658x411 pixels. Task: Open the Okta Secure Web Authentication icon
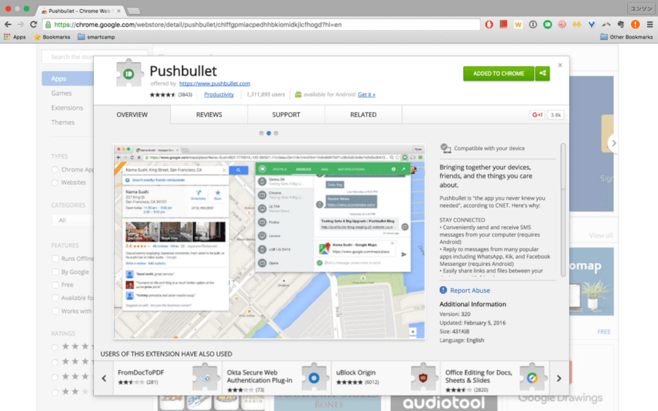point(313,377)
